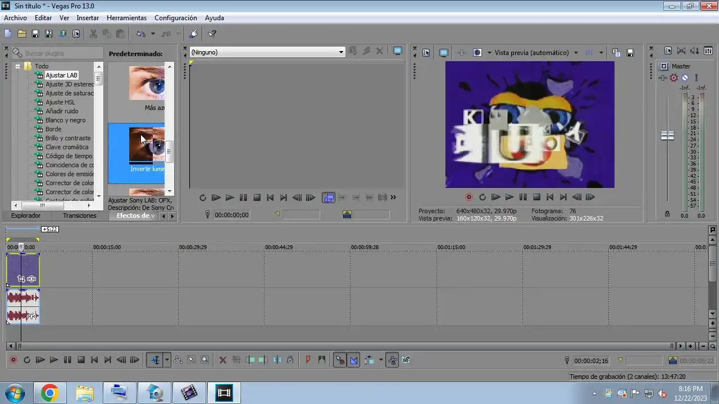The width and height of the screenshot is (719, 404).
Task: Toggle loop playback on main transport
Action: (27, 360)
